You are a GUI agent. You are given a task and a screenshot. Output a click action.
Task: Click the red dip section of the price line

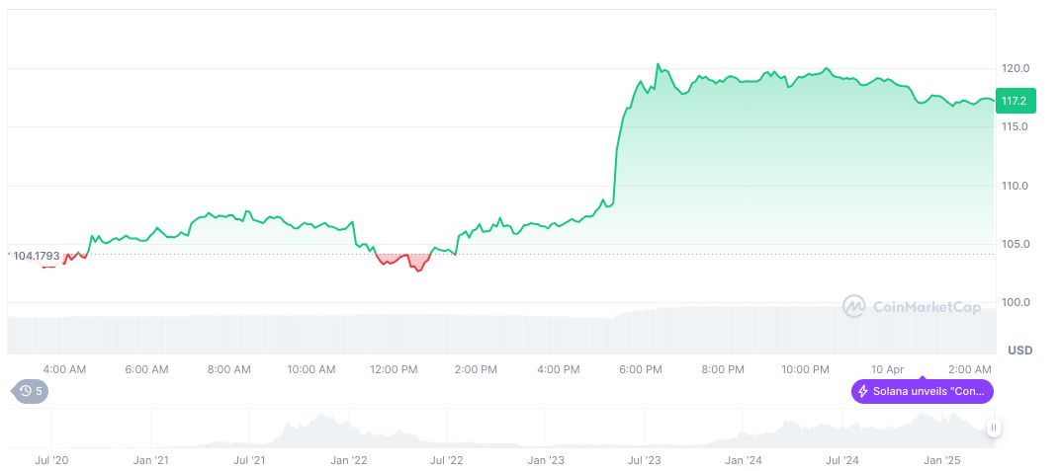point(403,262)
